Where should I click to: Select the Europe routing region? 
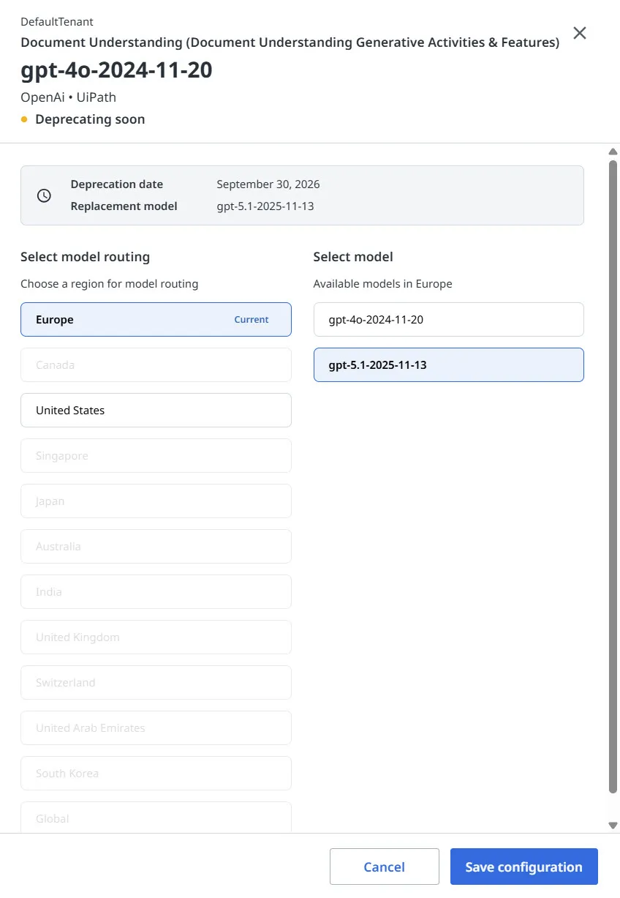pos(156,320)
